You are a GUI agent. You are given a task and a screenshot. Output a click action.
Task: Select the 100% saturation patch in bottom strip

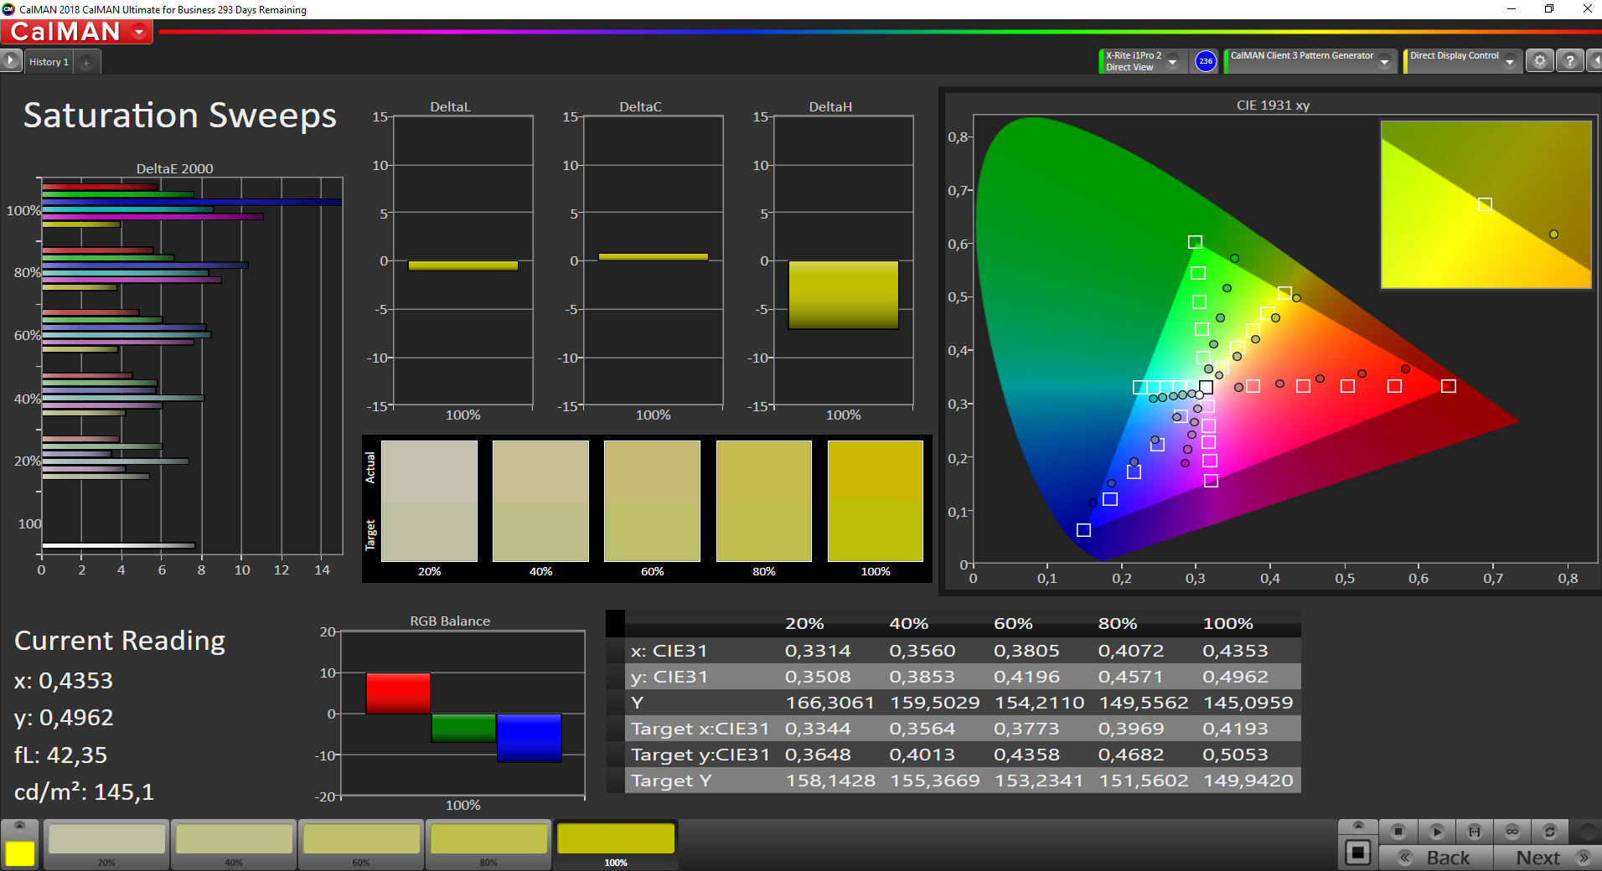[x=616, y=844]
